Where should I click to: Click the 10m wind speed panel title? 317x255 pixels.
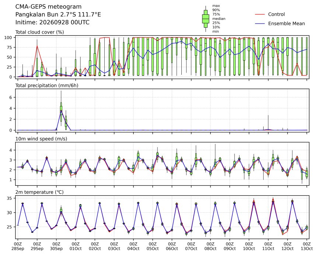point(41,139)
